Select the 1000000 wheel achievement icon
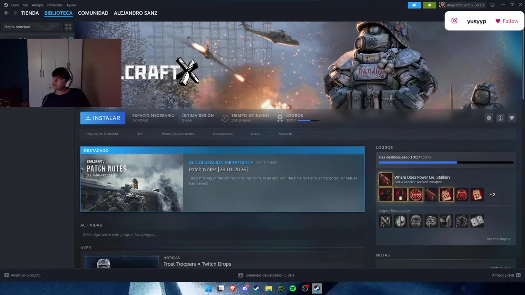525x295 pixels. point(416,195)
